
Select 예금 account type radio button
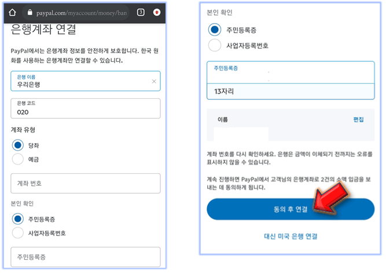coord(18,159)
